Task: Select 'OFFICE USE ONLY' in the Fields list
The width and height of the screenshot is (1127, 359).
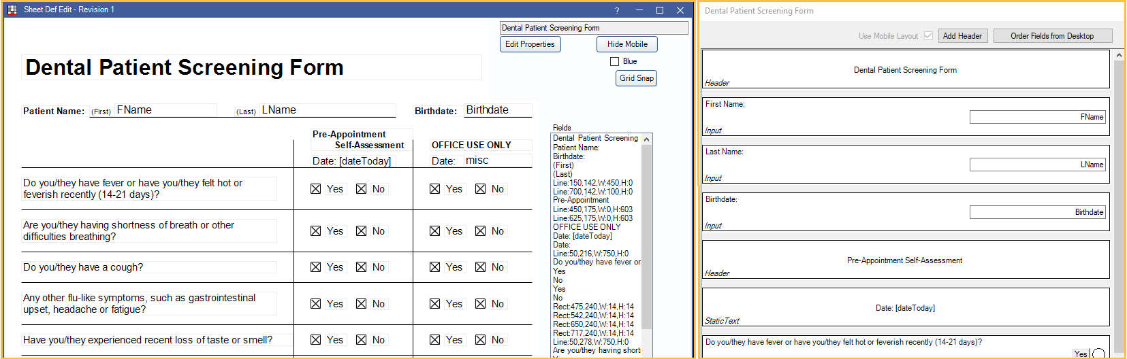Action: click(x=586, y=227)
